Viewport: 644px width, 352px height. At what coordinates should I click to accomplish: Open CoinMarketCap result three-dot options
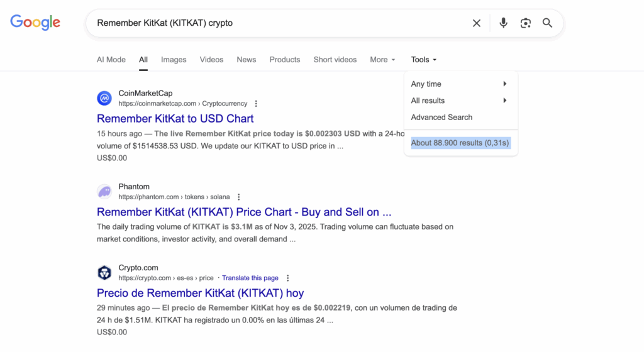(256, 104)
